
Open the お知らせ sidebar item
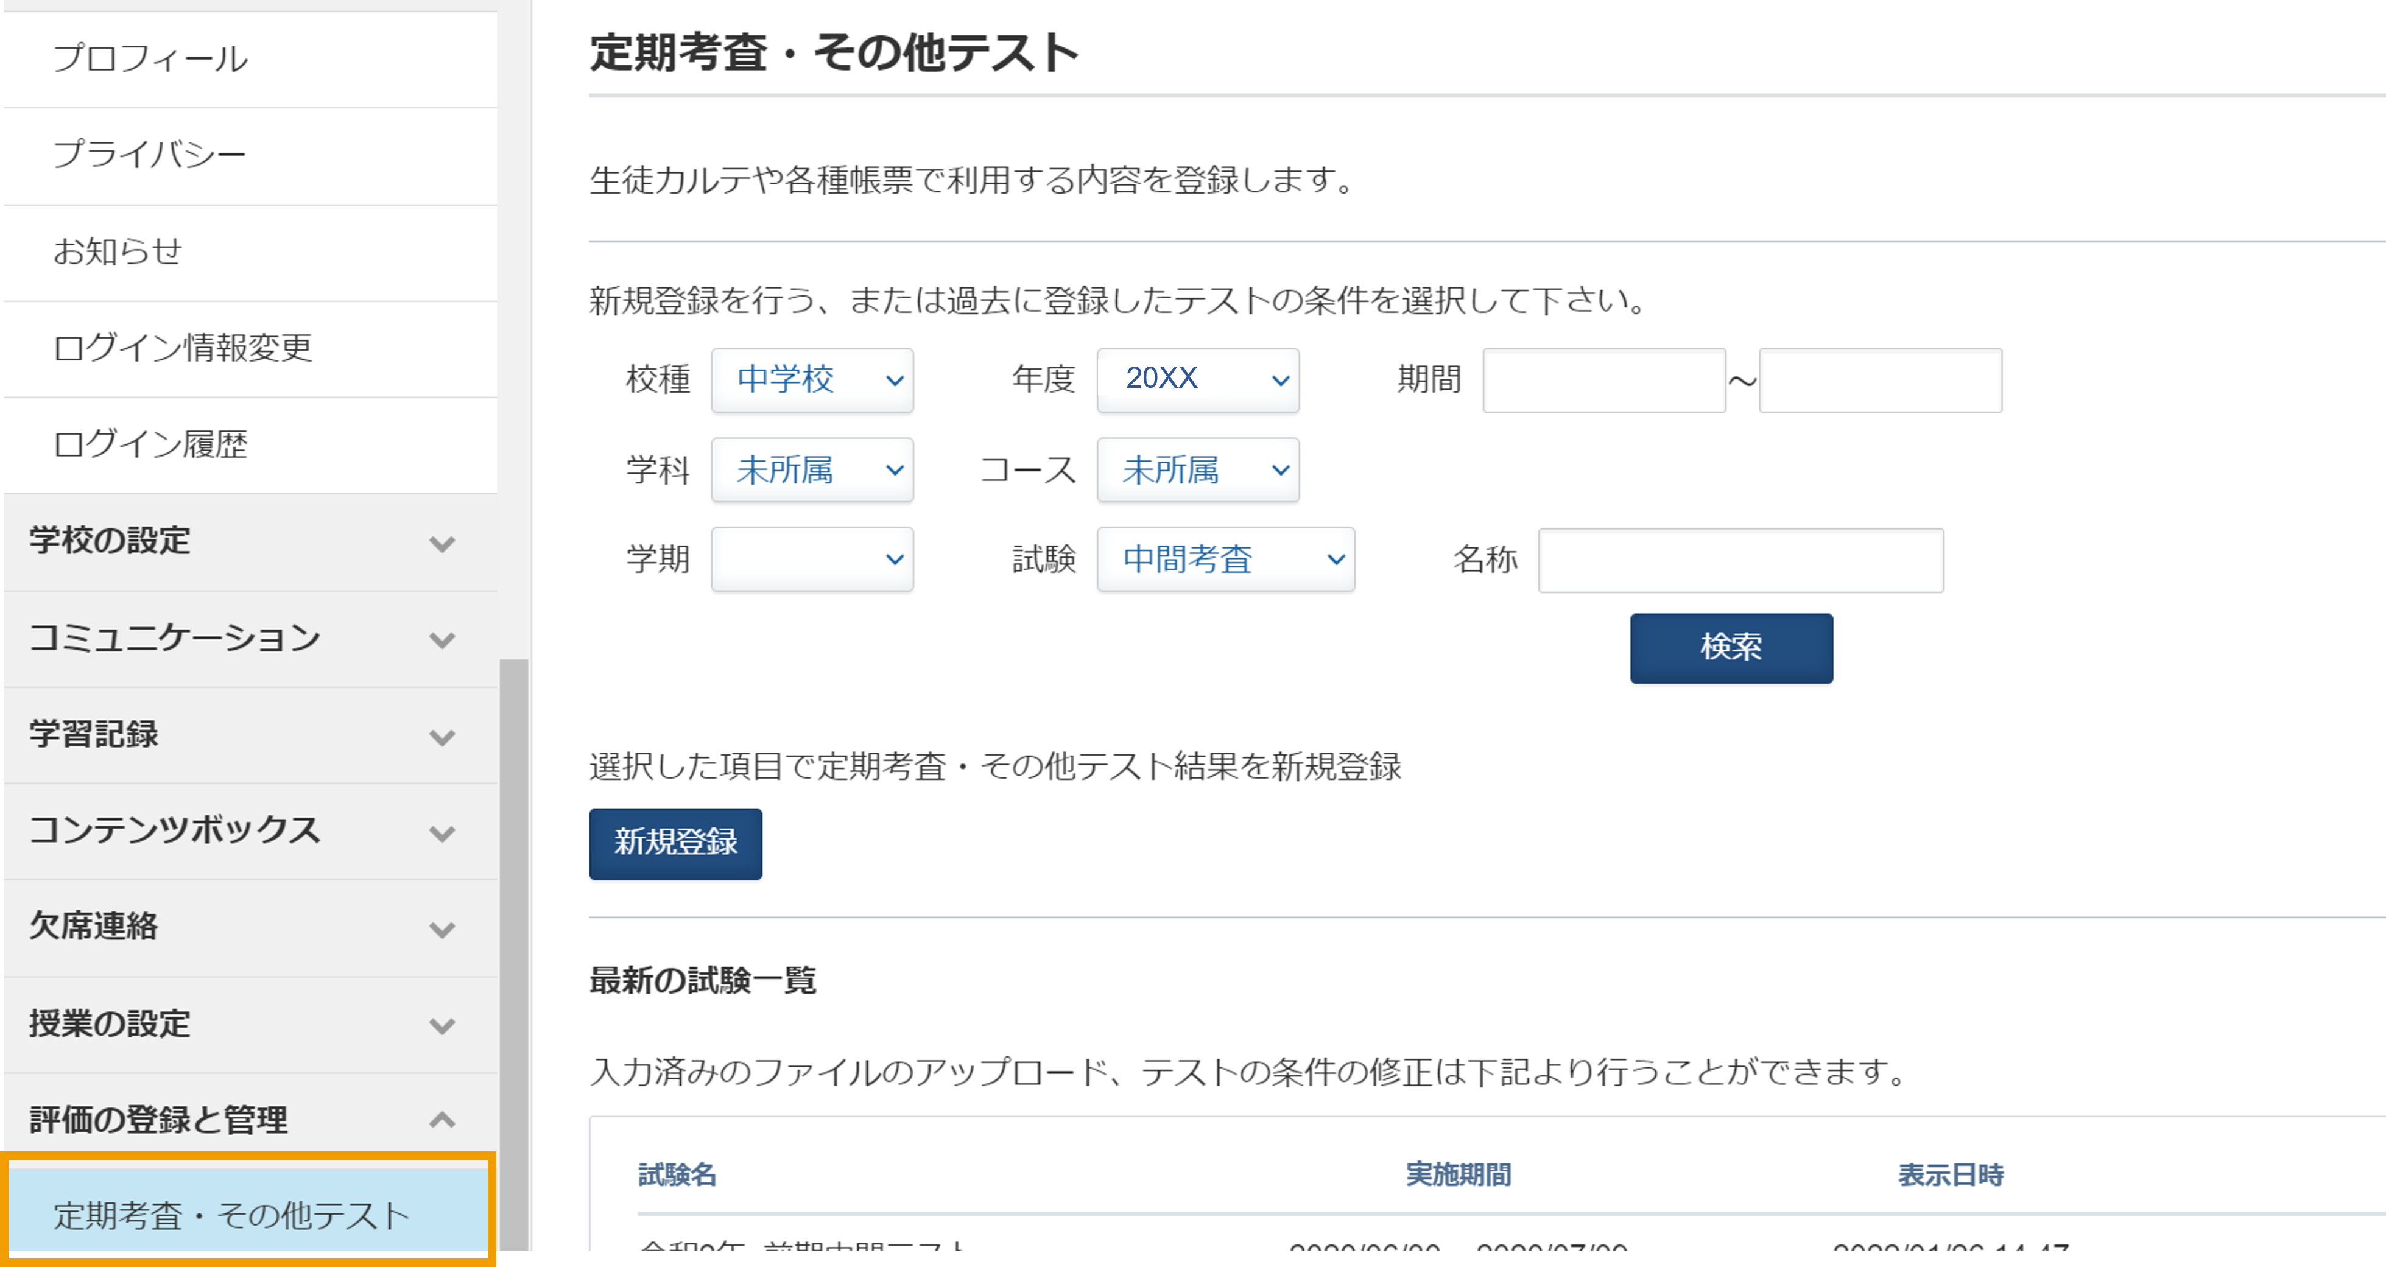[250, 252]
